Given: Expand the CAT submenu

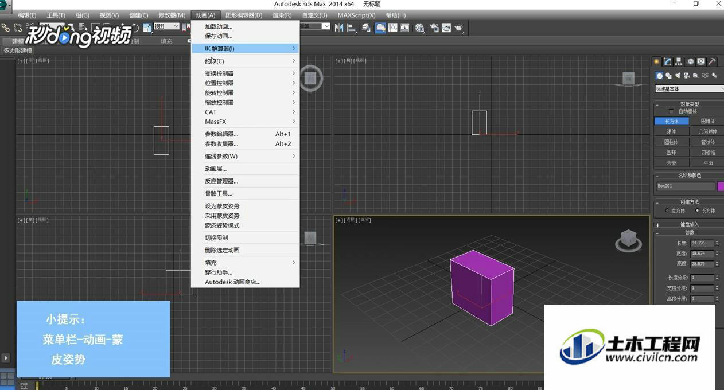Looking at the screenshot, I should click(245, 112).
